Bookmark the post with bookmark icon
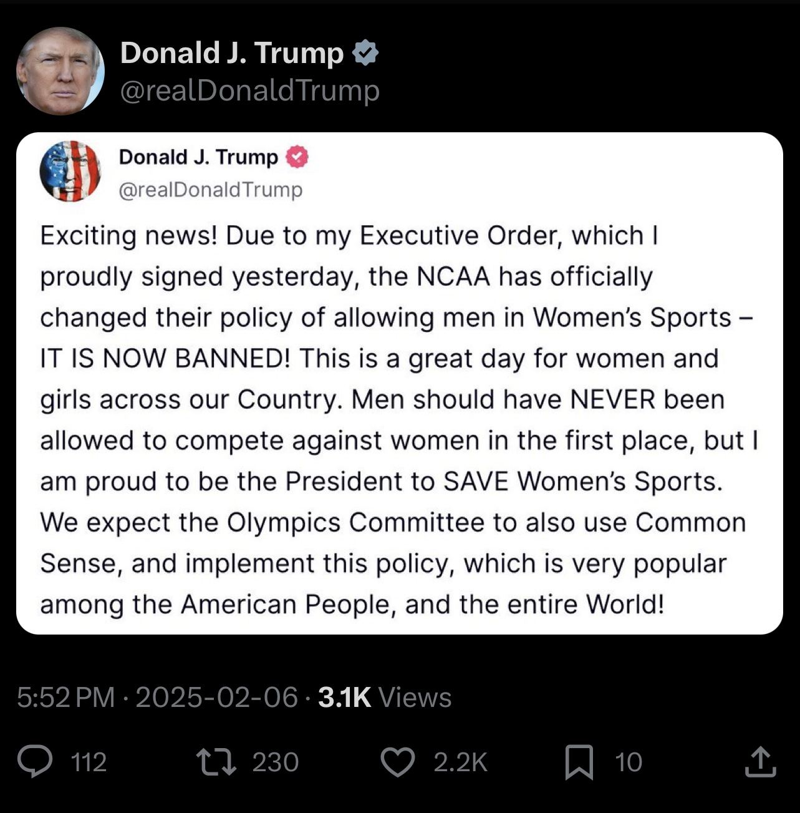 click(579, 762)
